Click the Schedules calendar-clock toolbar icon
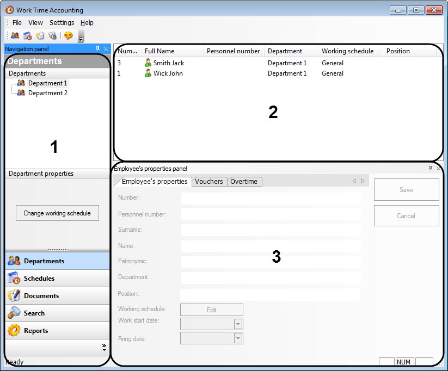 click(27, 36)
